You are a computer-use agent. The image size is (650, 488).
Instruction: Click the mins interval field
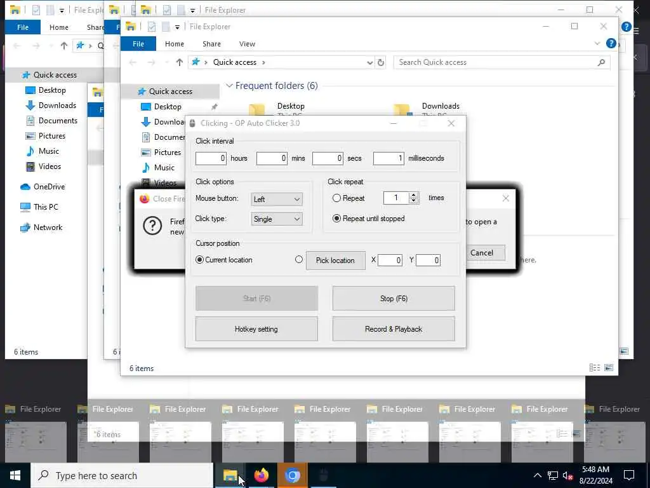point(272,158)
